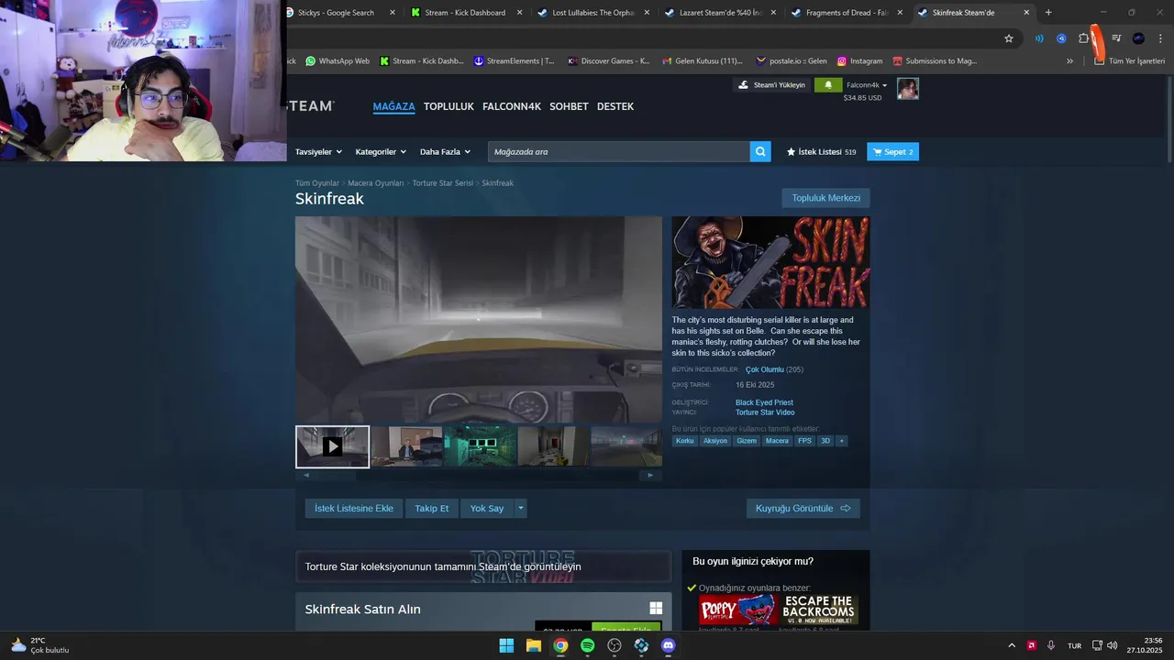
Task: Click the Takip Et button
Action: pos(432,508)
